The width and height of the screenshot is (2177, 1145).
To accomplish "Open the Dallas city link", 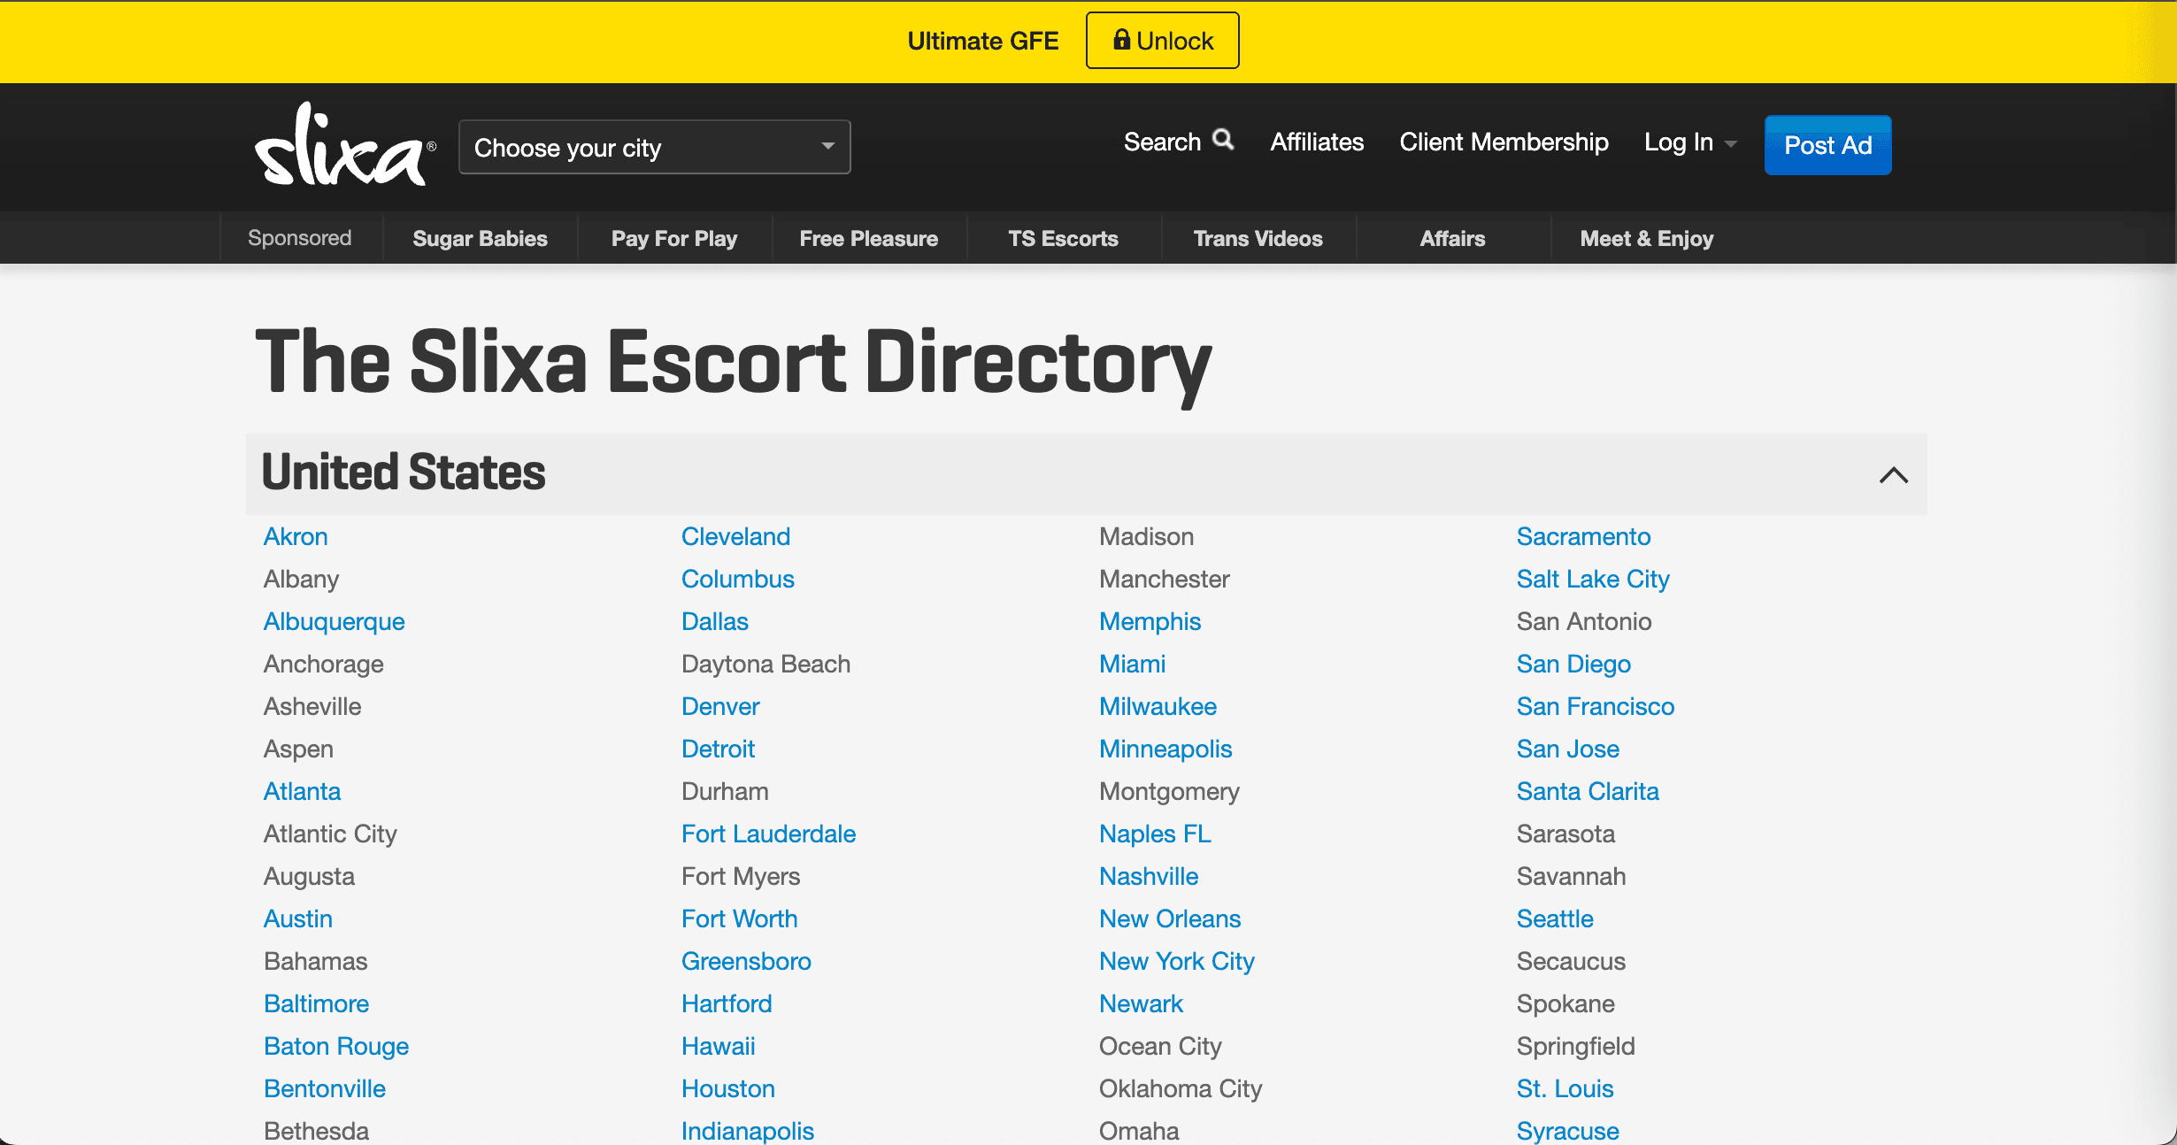I will 715,621.
